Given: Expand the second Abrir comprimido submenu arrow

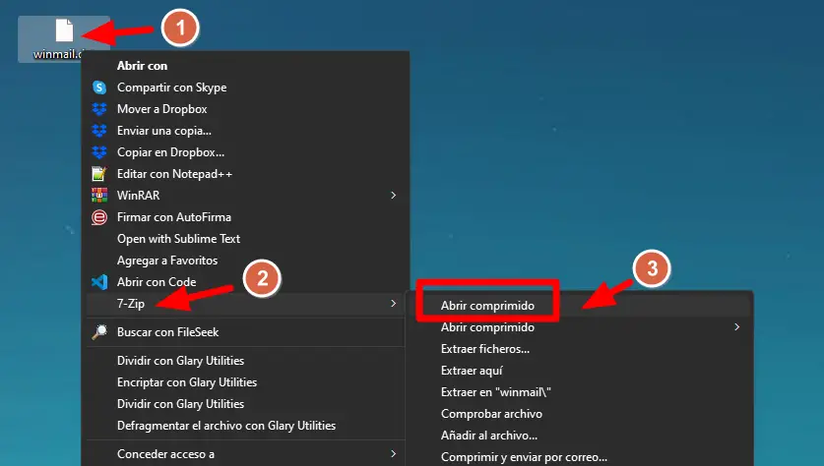Looking at the screenshot, I should point(736,327).
